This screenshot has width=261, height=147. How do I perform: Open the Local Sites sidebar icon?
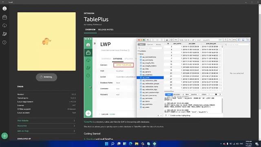click(4, 17)
